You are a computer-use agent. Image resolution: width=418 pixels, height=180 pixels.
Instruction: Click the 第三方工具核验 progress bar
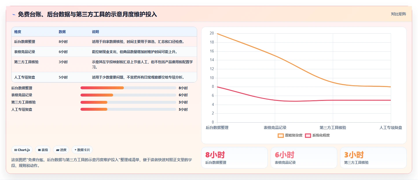tap(128, 102)
